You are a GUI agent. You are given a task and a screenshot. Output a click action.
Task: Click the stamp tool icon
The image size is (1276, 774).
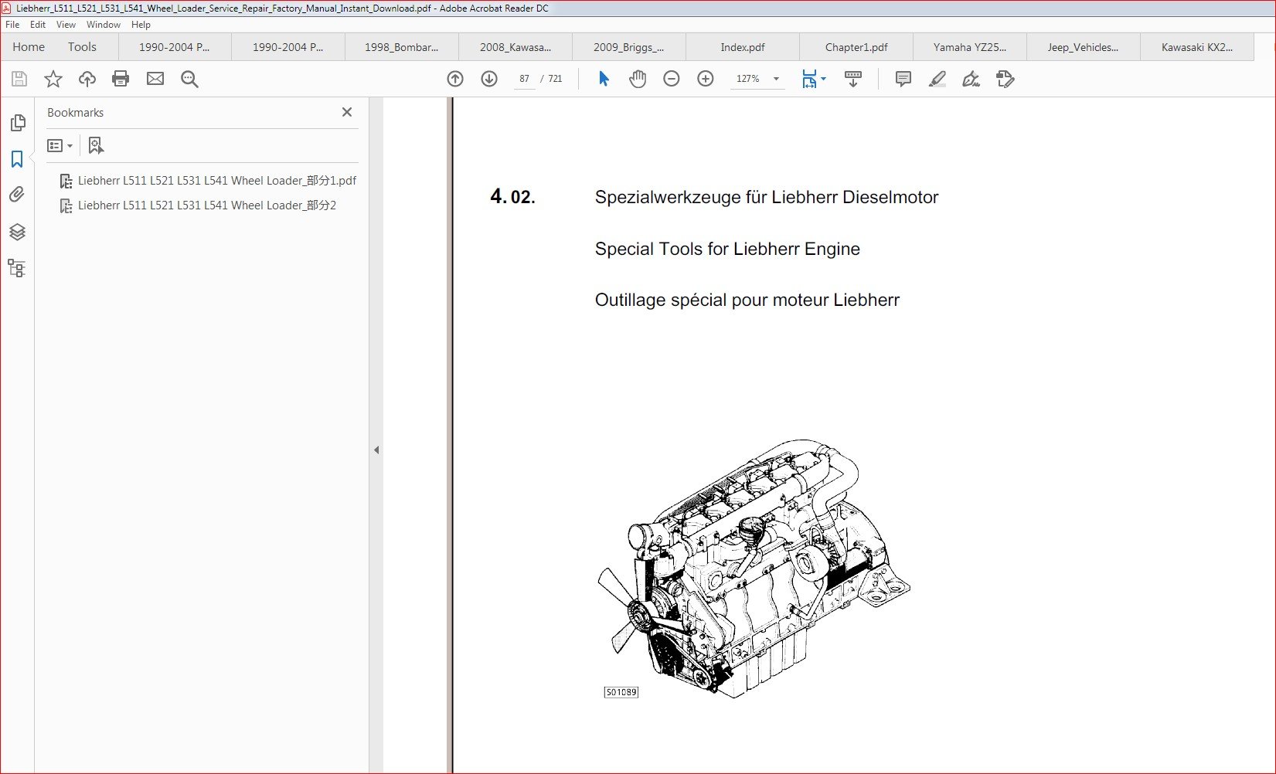tap(1005, 79)
